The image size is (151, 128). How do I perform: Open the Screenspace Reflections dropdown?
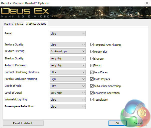point(67,107)
